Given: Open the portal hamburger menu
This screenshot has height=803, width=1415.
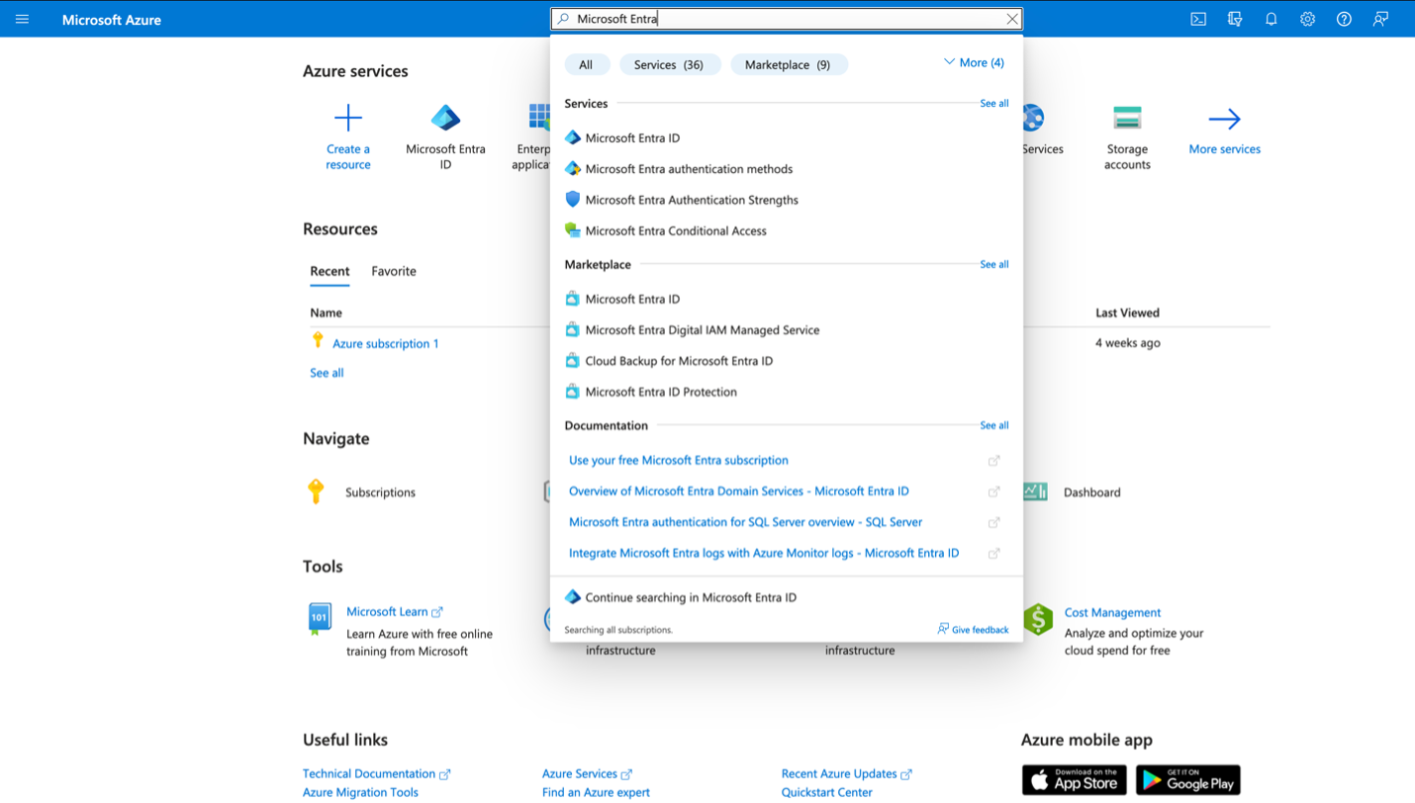Looking at the screenshot, I should (x=22, y=19).
